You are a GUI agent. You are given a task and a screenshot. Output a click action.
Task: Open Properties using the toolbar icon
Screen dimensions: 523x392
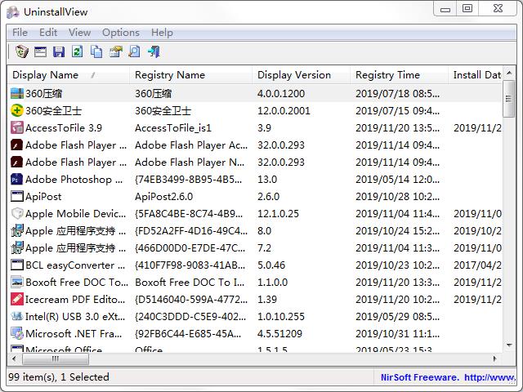click(115, 51)
